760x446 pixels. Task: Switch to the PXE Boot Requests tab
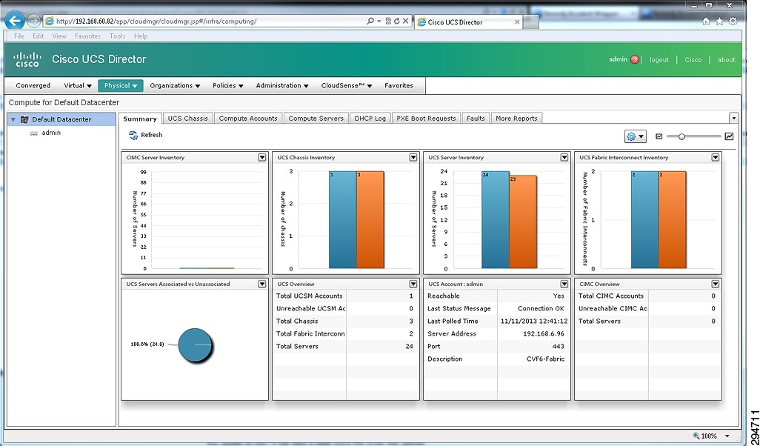(426, 119)
